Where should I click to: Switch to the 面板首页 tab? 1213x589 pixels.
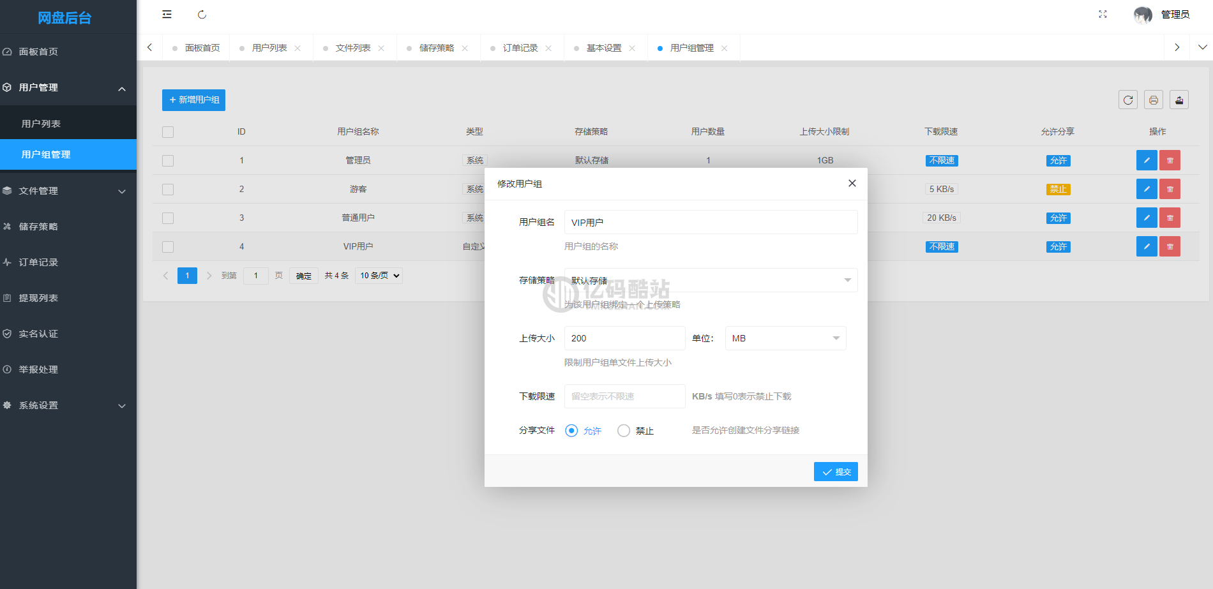point(196,48)
